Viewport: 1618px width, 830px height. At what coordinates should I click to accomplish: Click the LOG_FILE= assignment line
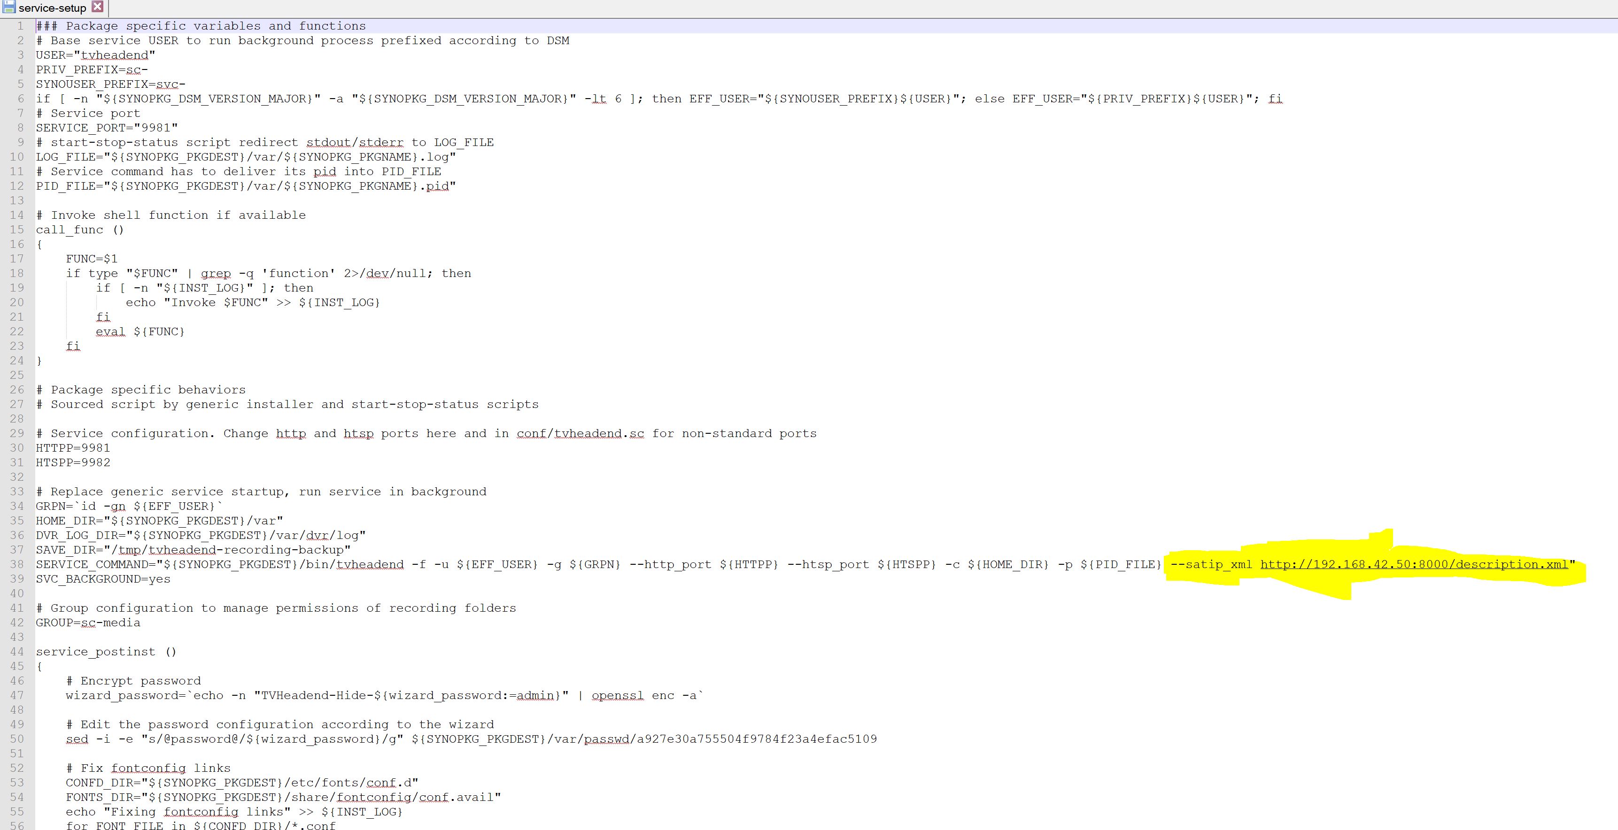click(246, 157)
